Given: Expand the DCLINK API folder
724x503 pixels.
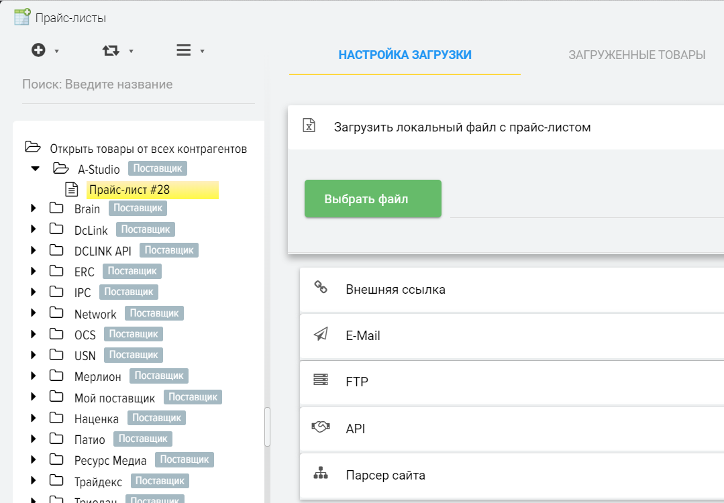Looking at the screenshot, I should (34, 251).
